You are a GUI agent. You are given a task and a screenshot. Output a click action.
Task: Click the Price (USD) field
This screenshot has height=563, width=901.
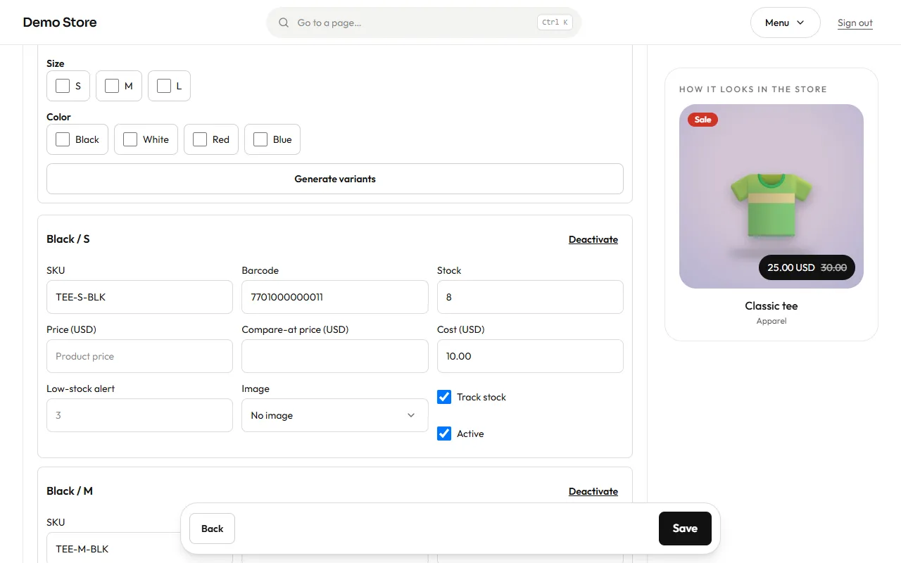[x=139, y=356]
